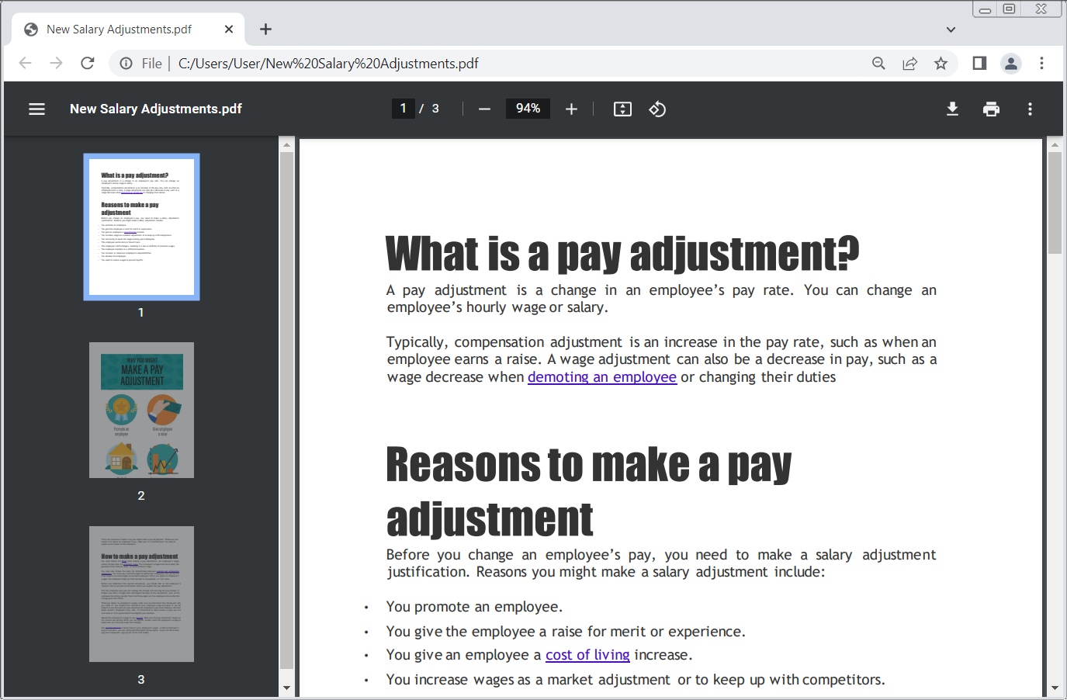This screenshot has height=700, width=1067.
Task: Open a new browser tab
Action: click(265, 29)
